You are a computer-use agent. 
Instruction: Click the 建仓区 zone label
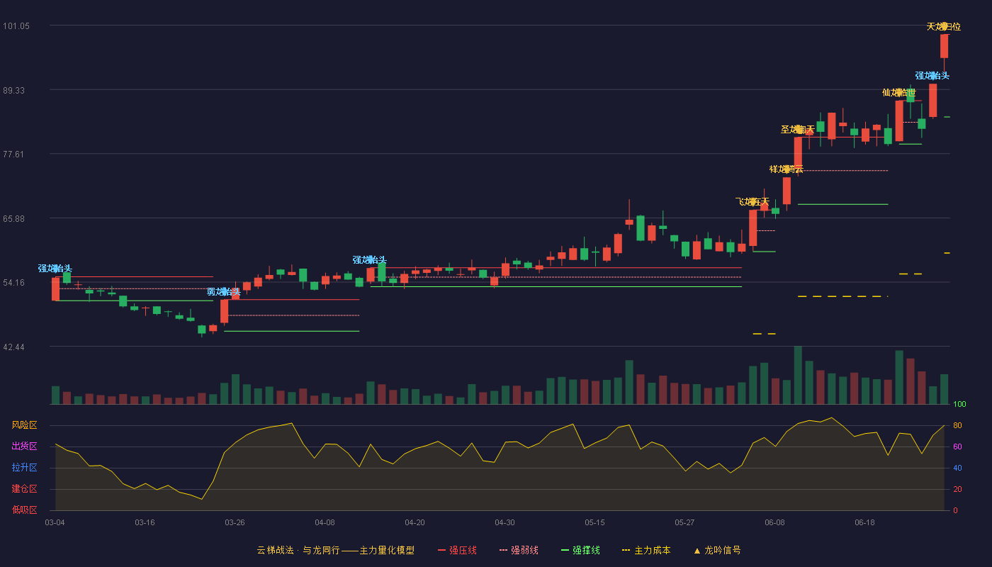click(x=24, y=489)
